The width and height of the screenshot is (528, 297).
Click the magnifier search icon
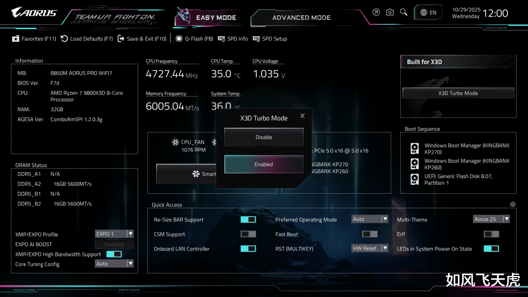[404, 12]
